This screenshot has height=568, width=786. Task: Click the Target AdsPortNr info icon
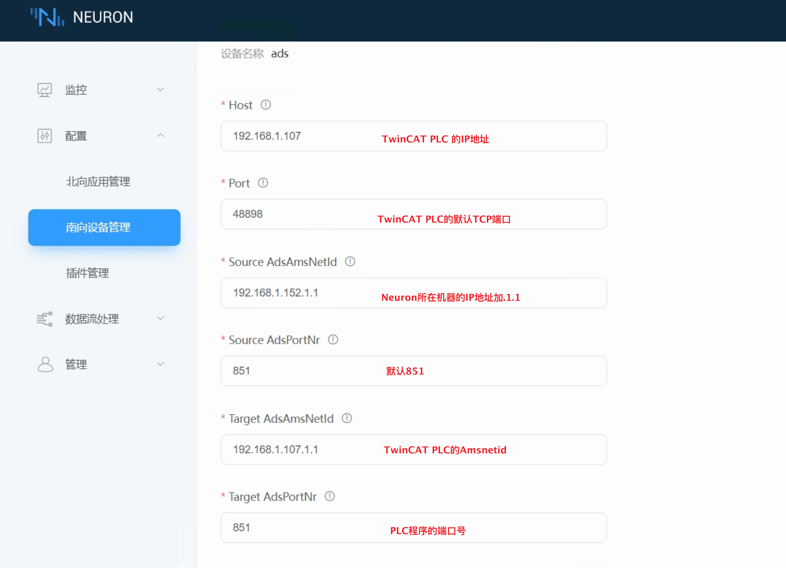pos(330,496)
